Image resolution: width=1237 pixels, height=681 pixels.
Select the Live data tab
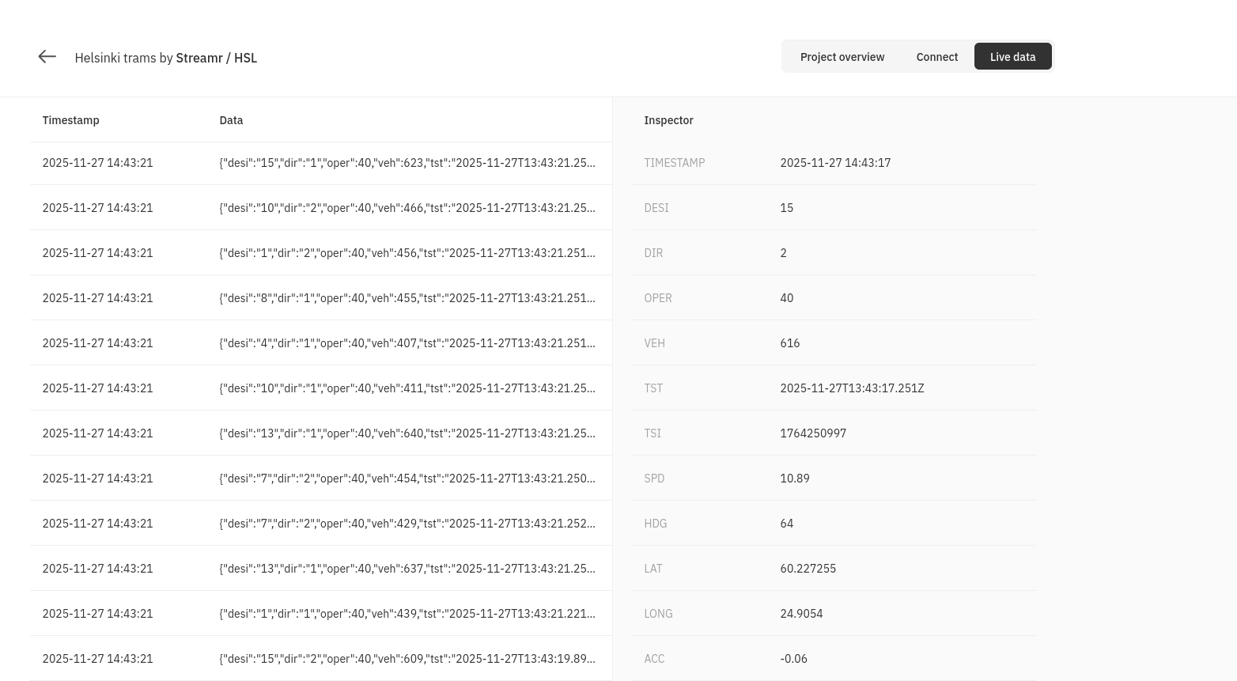pyautogui.click(x=1012, y=56)
